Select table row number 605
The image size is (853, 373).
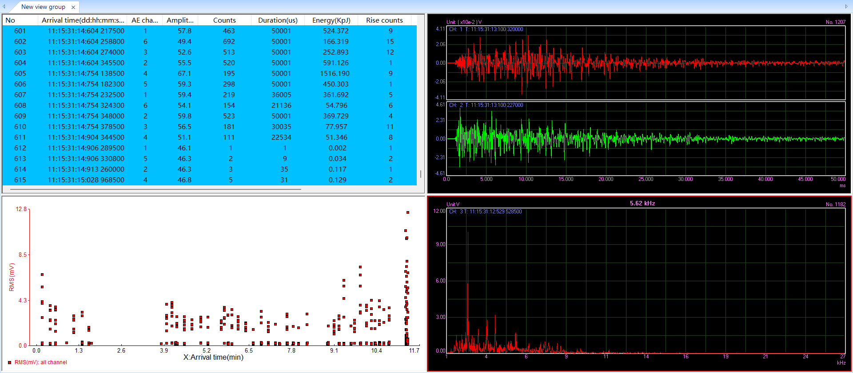(210, 74)
